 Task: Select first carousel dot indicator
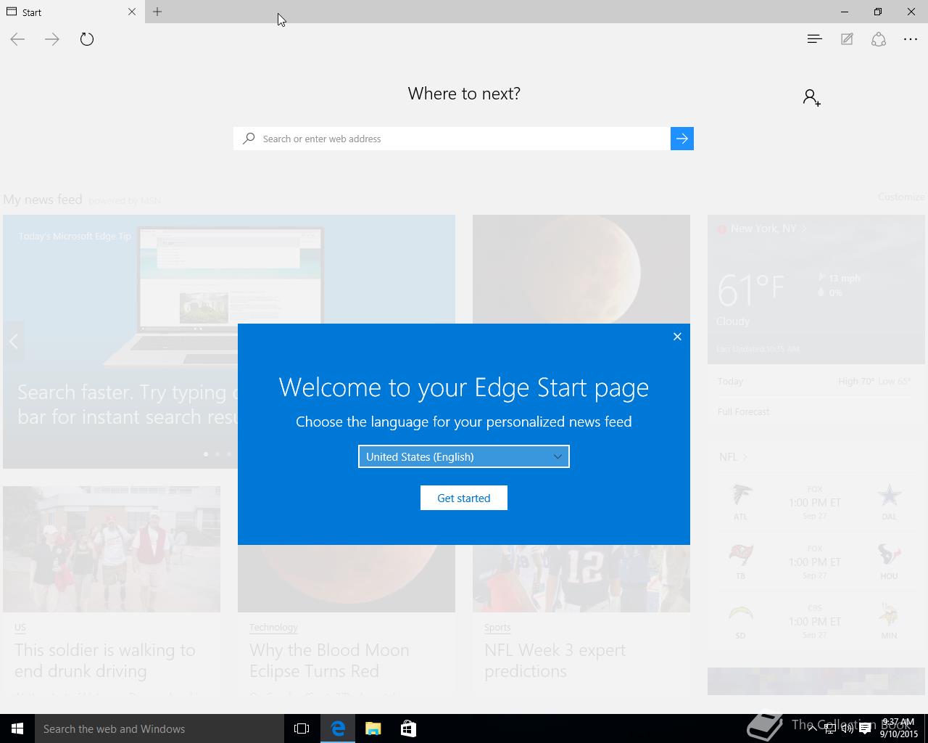pyautogui.click(x=206, y=454)
